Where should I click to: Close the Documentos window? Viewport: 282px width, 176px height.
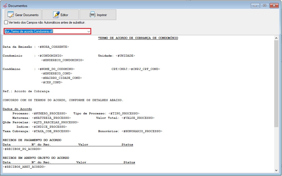tap(274, 6)
